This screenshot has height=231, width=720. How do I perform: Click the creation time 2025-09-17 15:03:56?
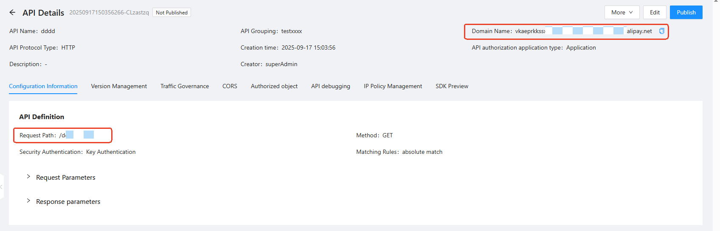click(x=309, y=47)
